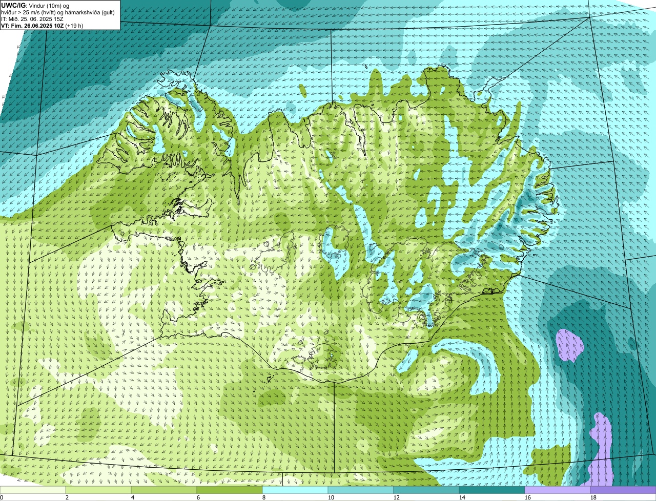Click the "18" tick label on the scale
Screen dimensions: 656x501
(593, 497)
